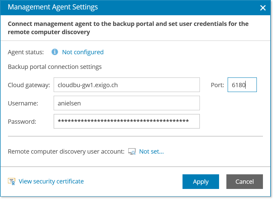273x199 pixels.
Task: Click the Password input field
Action: (126, 121)
